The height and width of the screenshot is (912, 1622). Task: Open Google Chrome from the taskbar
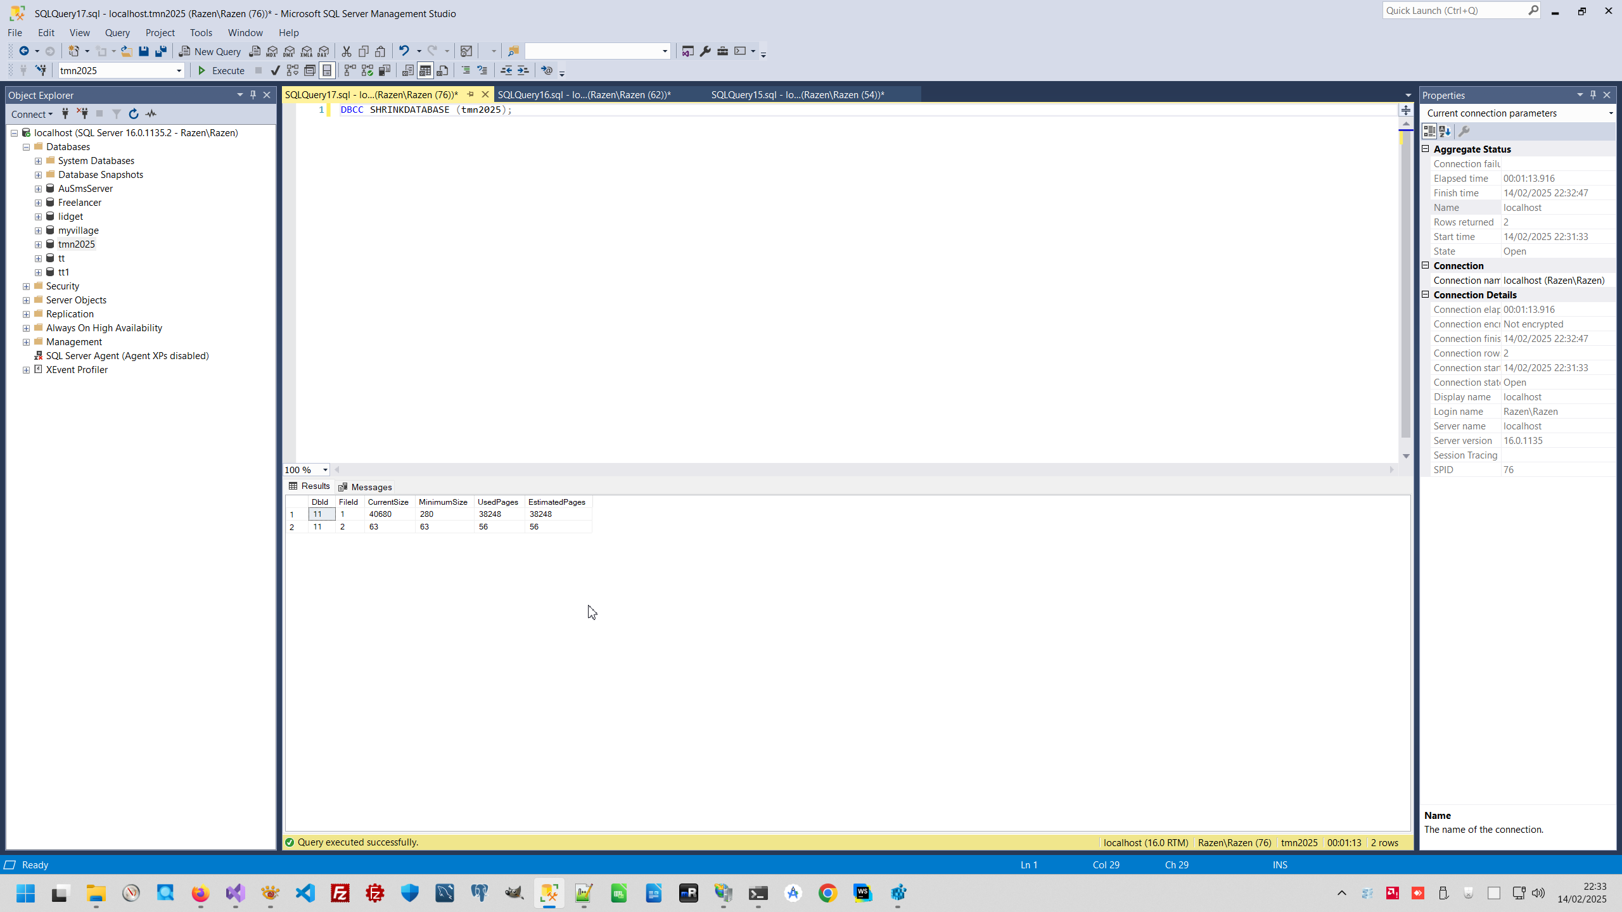pos(827,893)
